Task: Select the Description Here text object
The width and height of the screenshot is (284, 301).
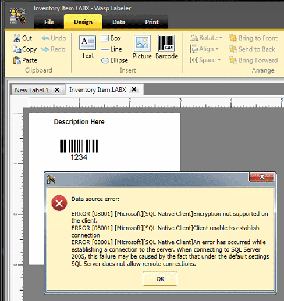Action: tap(79, 122)
